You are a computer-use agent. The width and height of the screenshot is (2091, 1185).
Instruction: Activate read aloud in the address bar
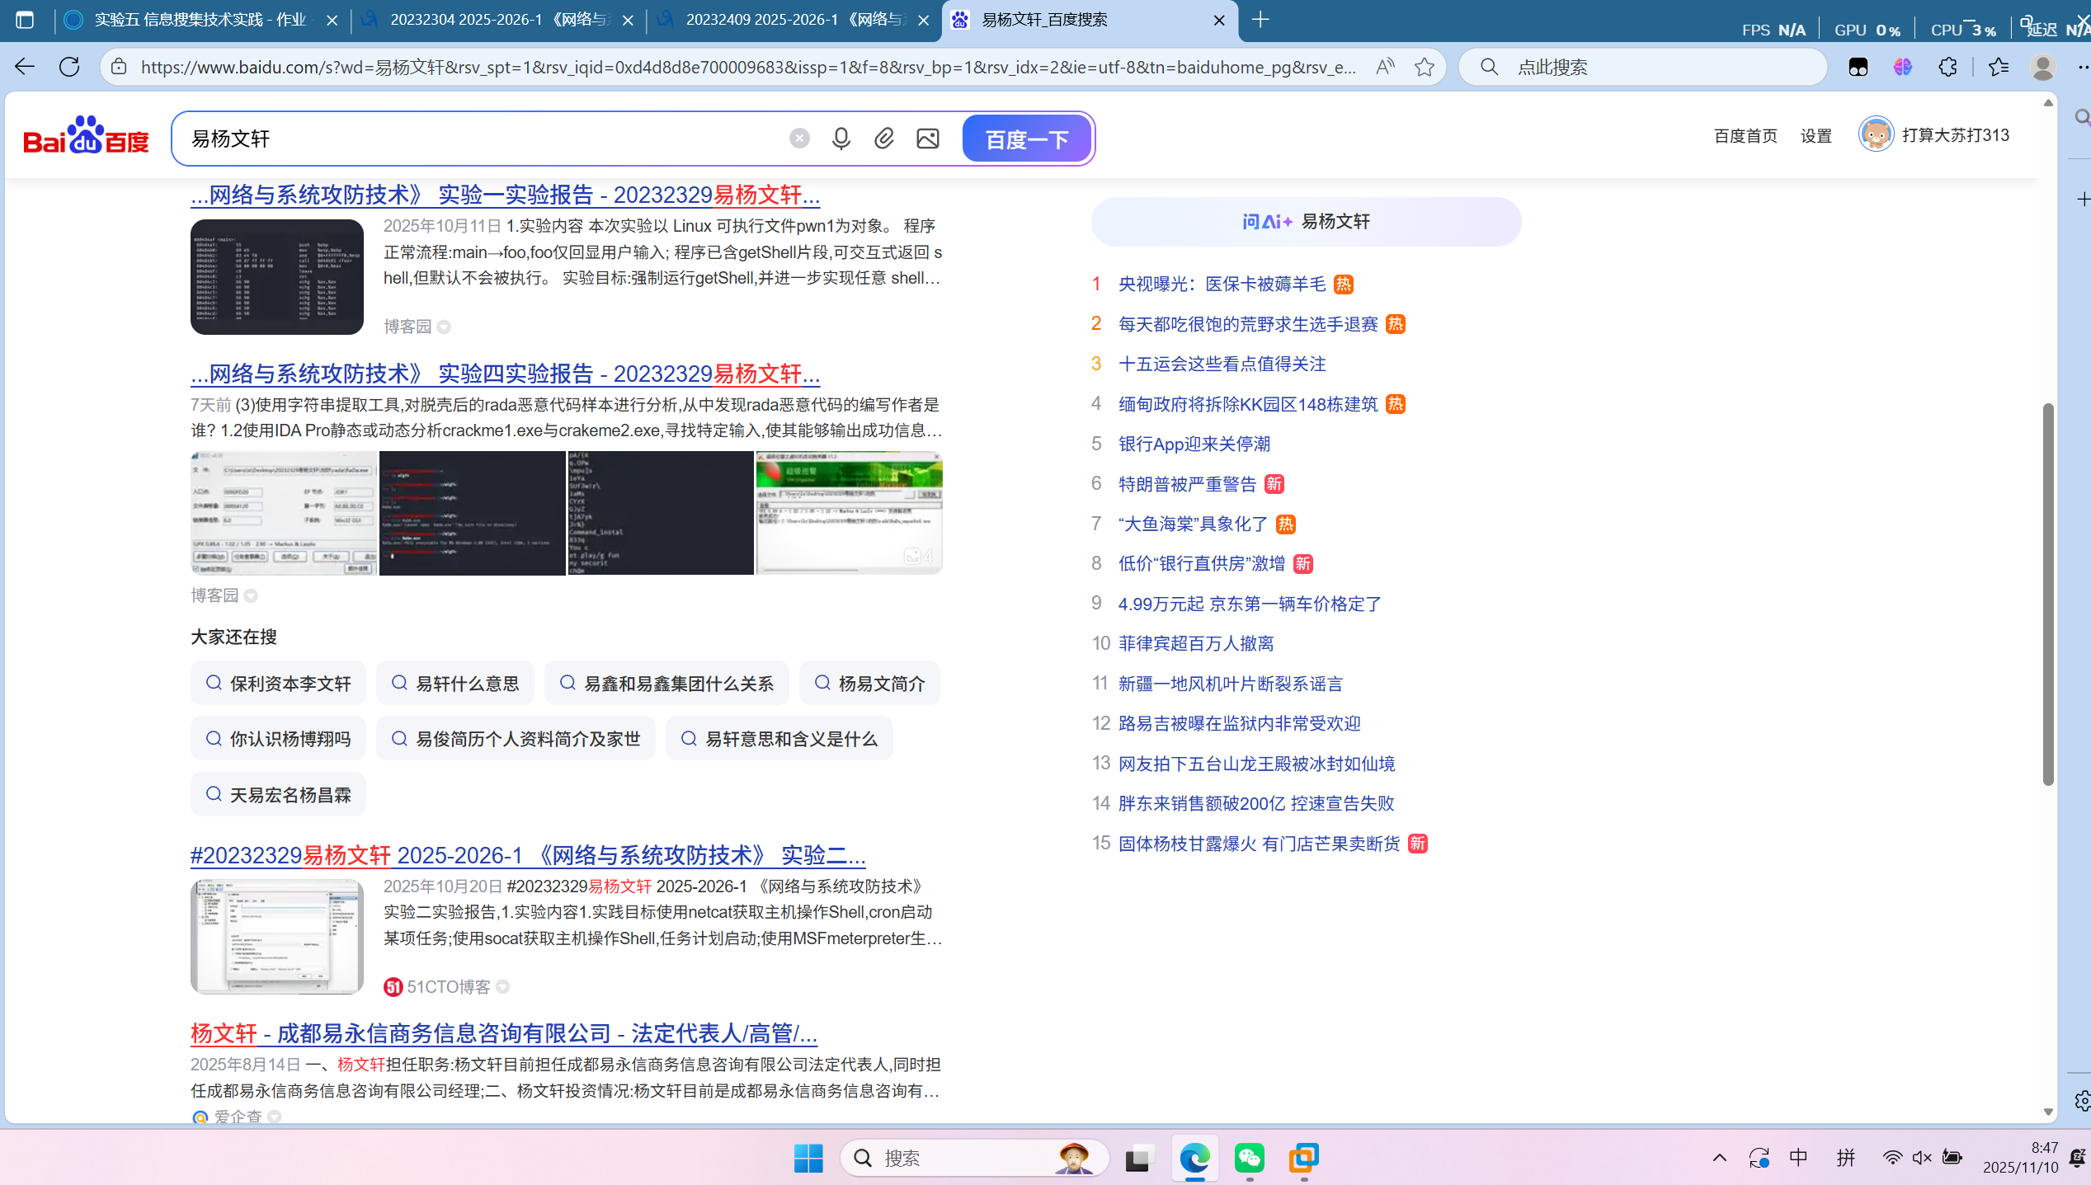pos(1384,67)
